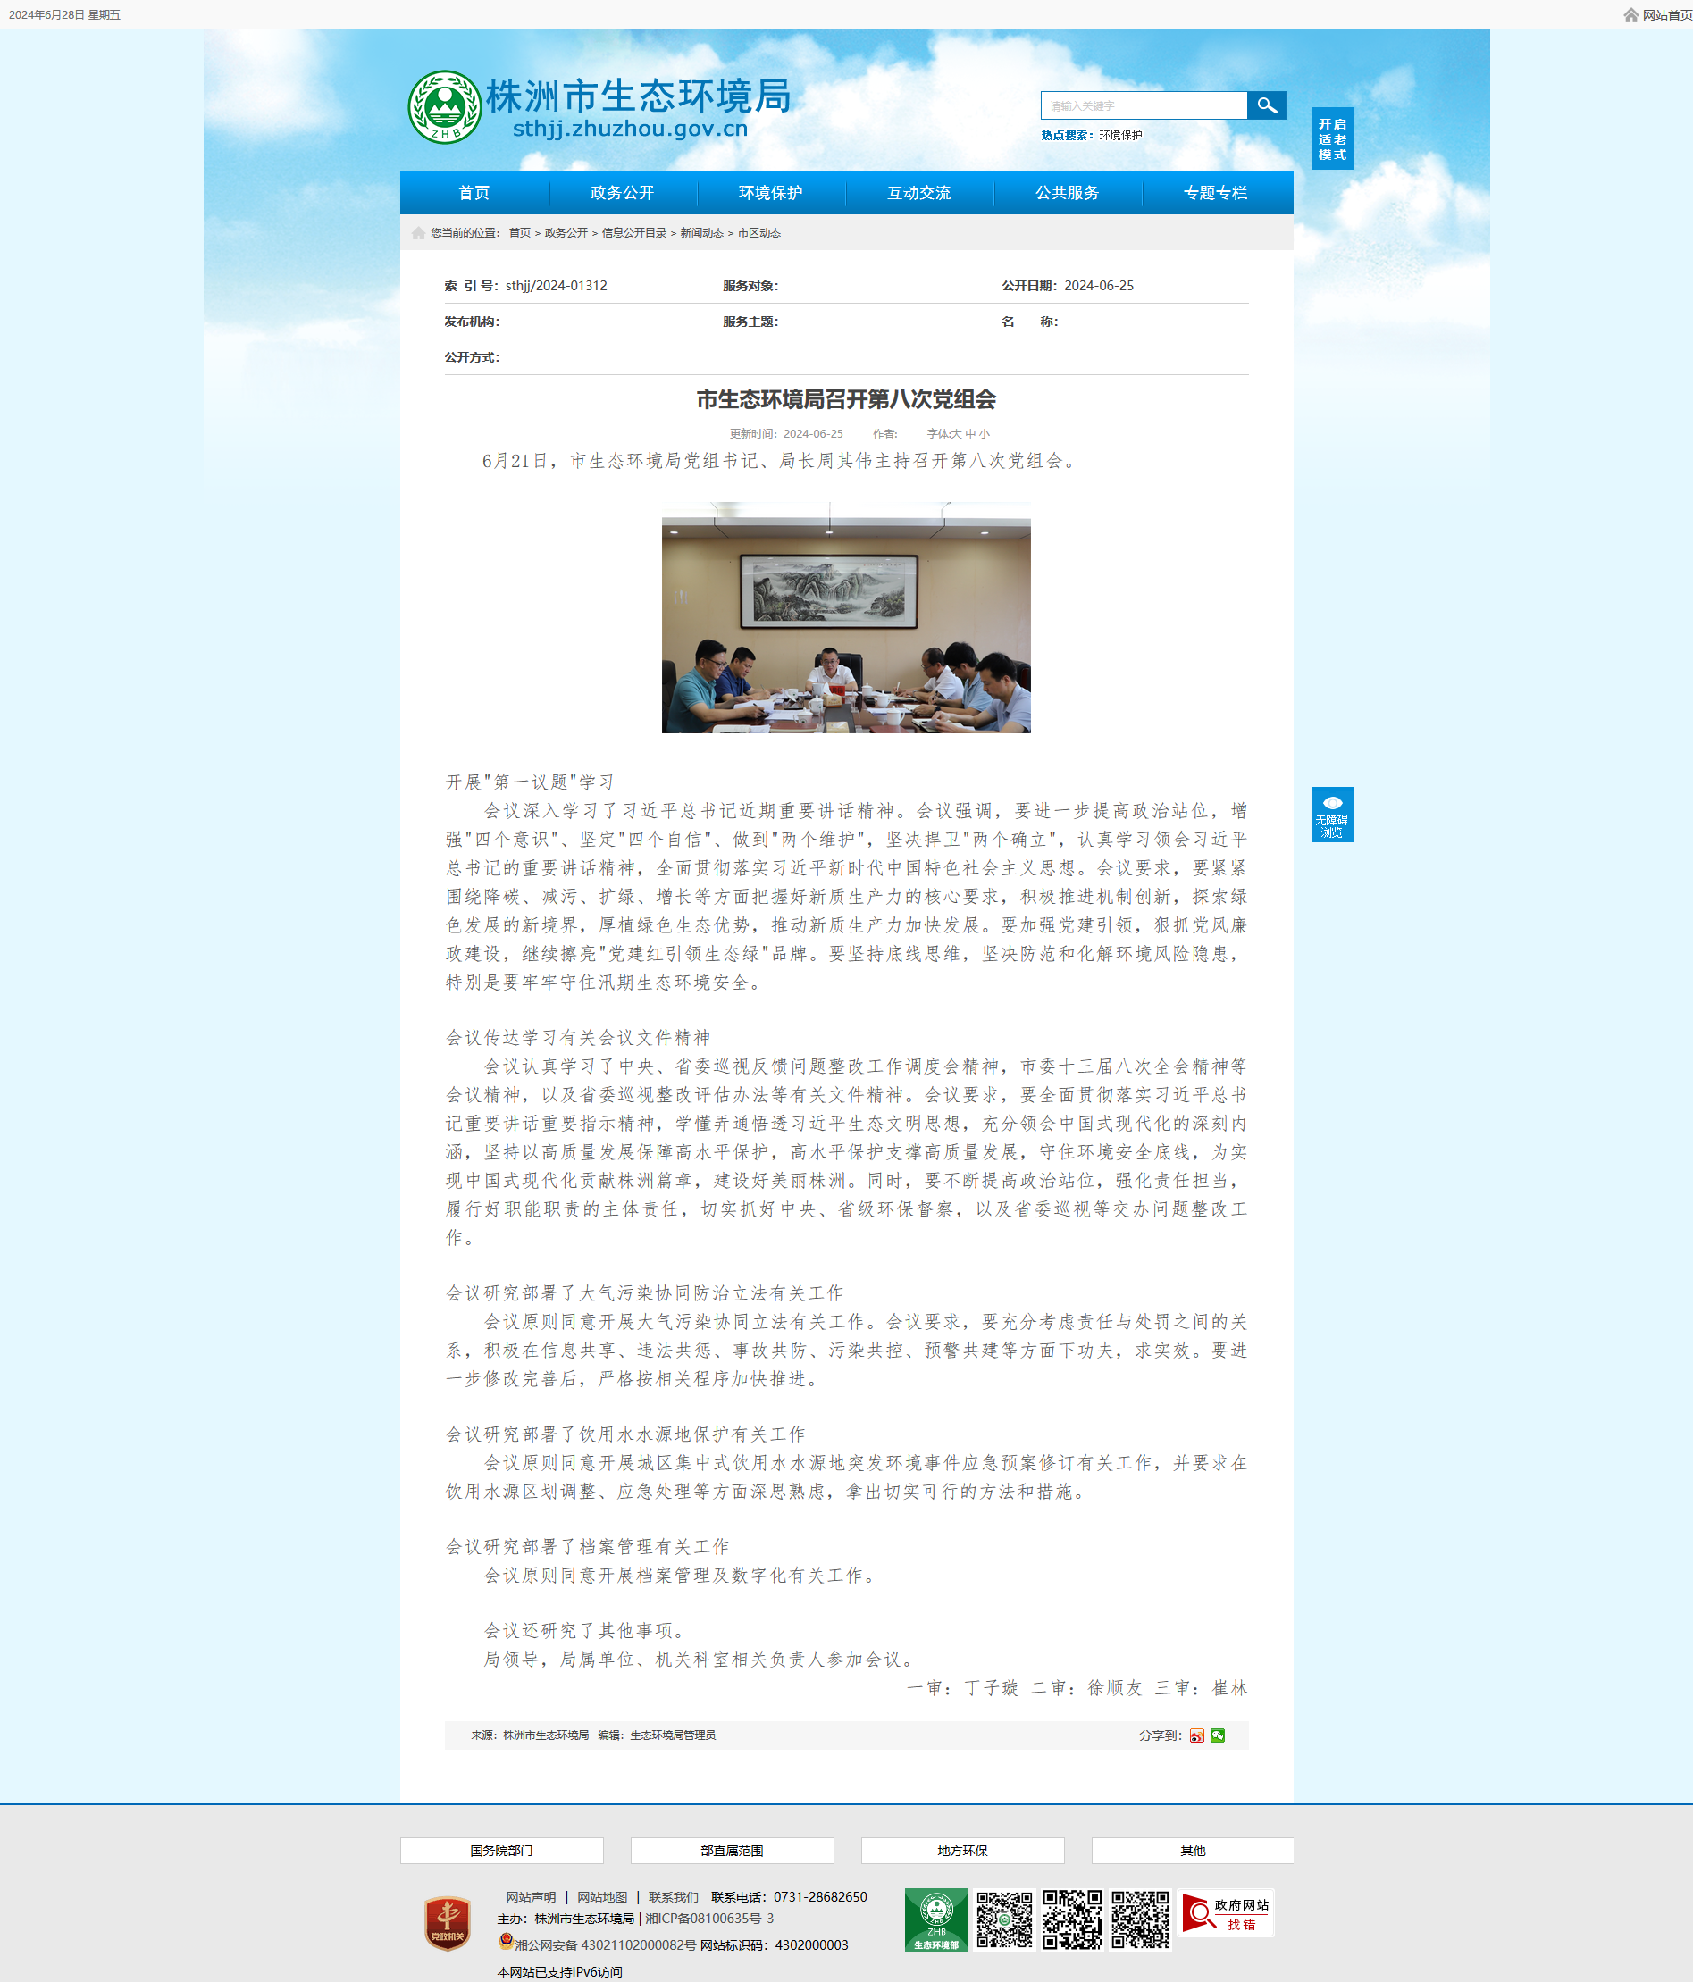Open the 政务公开 navigation menu
Image resolution: width=1693 pixels, height=1982 pixels.
coord(622,193)
